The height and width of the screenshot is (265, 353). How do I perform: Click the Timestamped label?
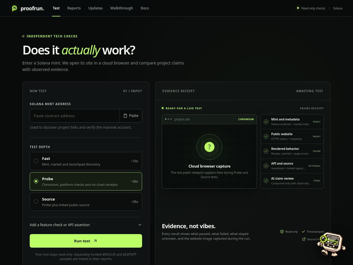pos(315,232)
